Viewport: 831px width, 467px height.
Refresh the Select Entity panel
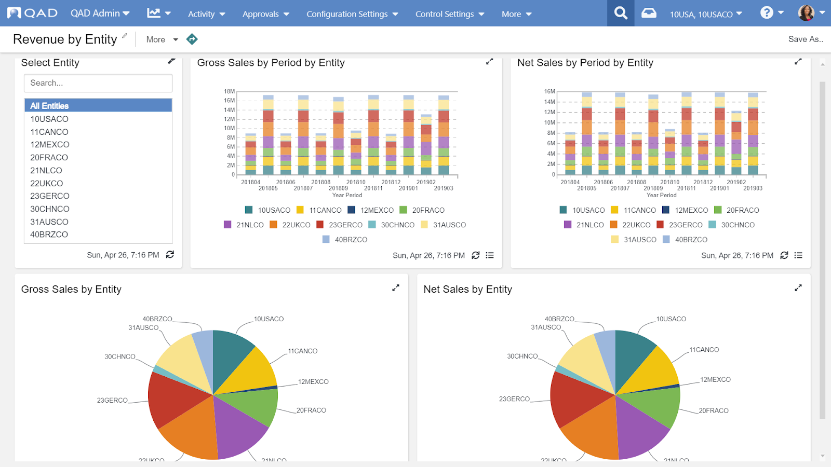coord(170,255)
